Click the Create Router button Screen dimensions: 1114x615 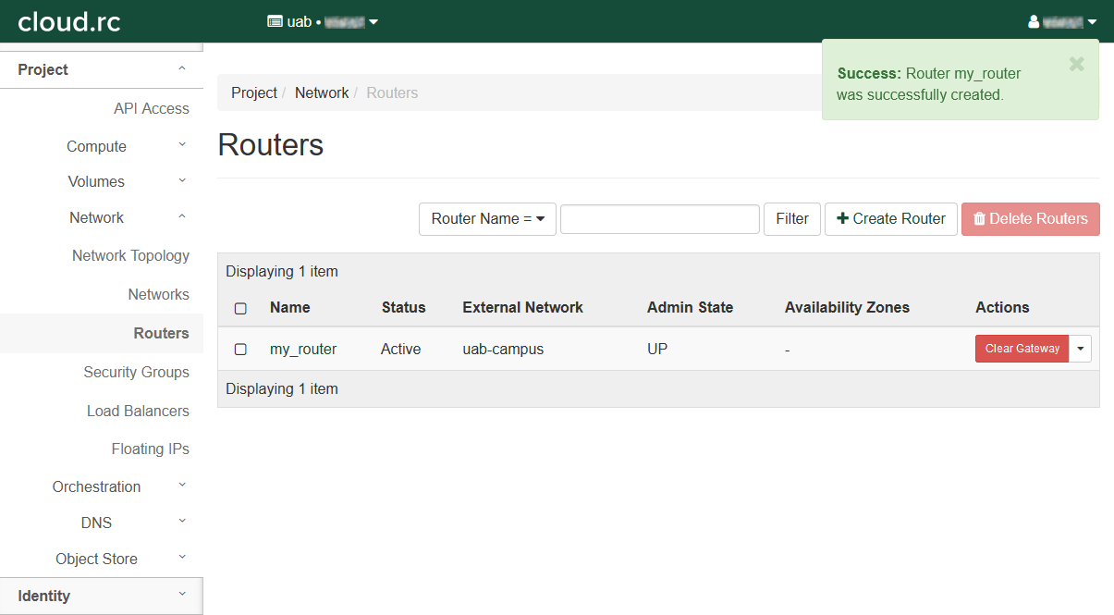pyautogui.click(x=890, y=219)
